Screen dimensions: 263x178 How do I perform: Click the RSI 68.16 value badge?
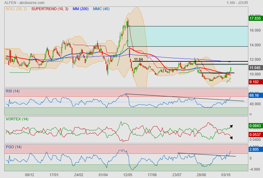(x=255, y=95)
